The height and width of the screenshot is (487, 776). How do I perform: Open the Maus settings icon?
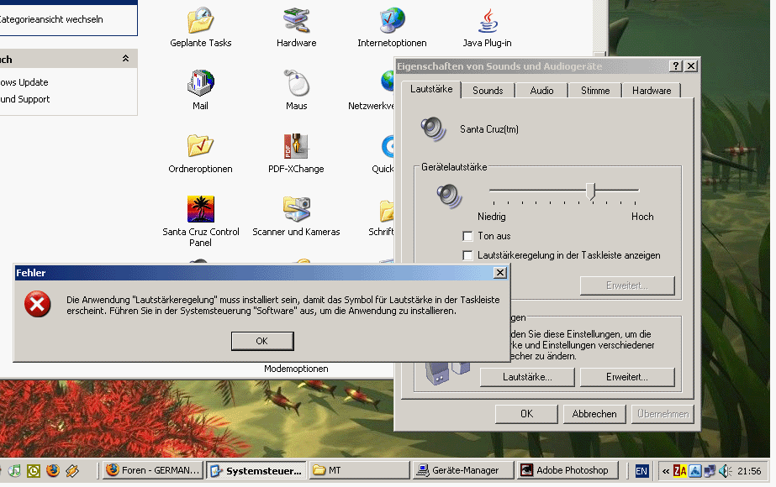pos(296,84)
